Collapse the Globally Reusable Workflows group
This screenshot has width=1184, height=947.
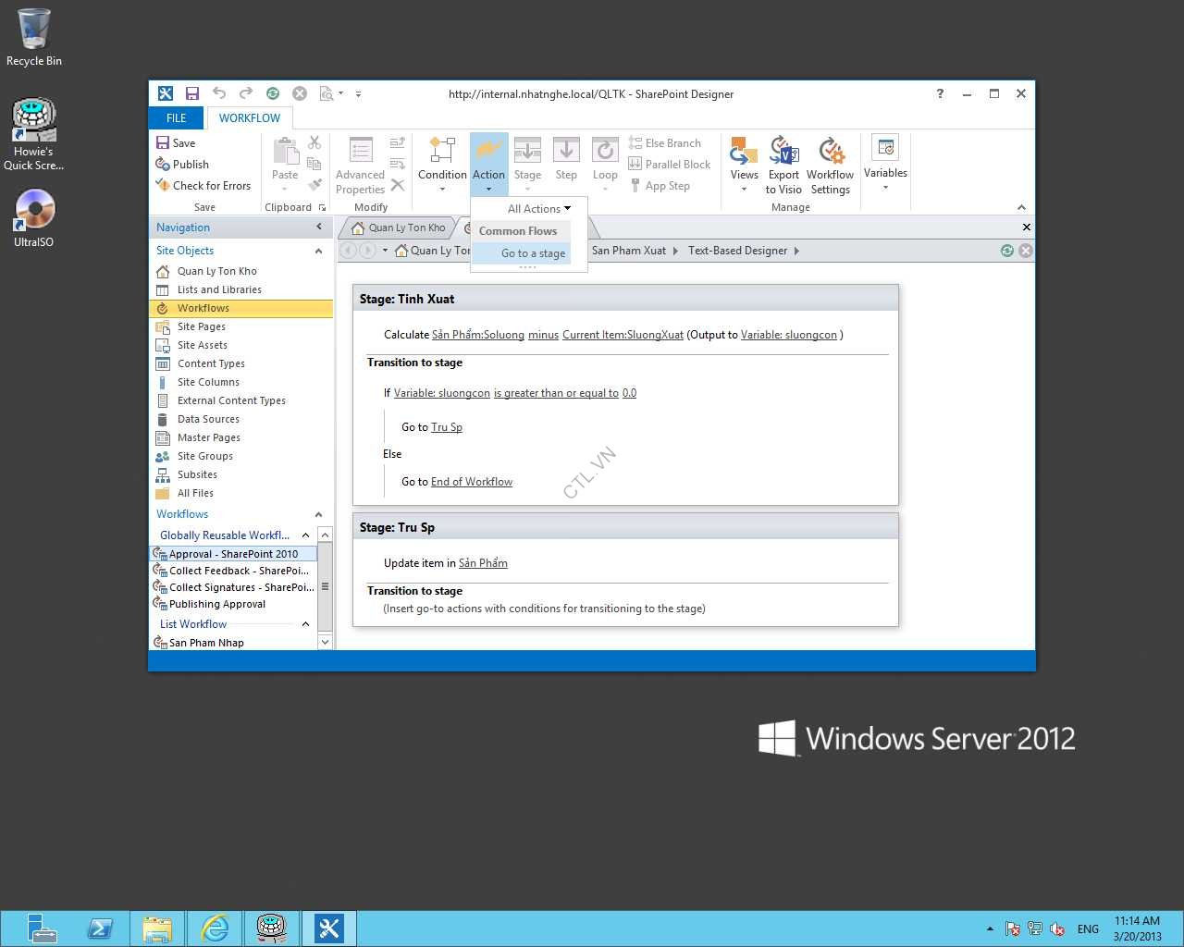click(x=305, y=535)
